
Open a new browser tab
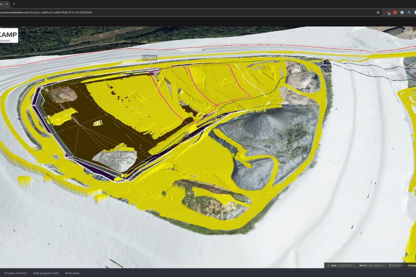click(14, 4)
